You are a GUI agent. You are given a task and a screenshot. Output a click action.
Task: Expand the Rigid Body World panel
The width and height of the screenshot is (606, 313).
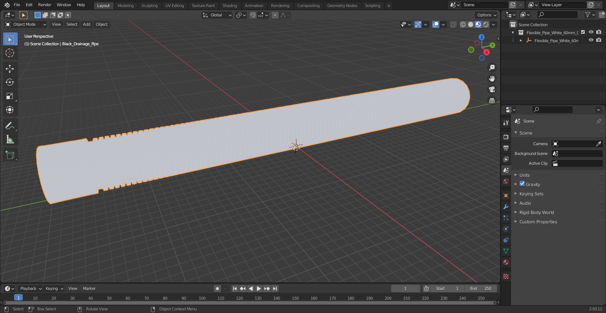(x=536, y=212)
